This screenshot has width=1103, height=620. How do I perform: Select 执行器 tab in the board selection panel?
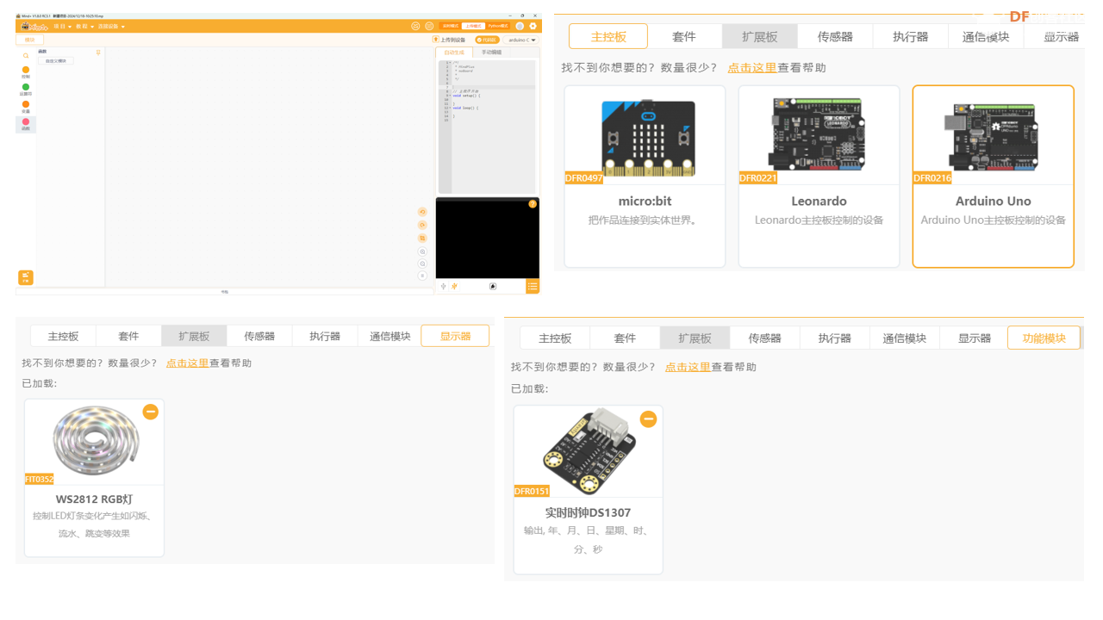click(x=911, y=36)
